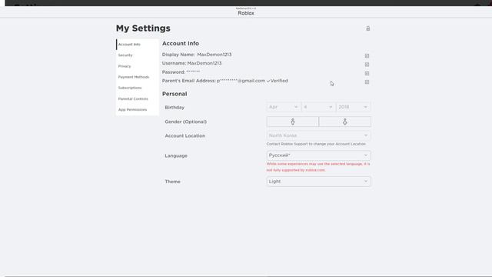Click the Roblox title at the top
The width and height of the screenshot is (492, 277).
pyautogui.click(x=246, y=13)
